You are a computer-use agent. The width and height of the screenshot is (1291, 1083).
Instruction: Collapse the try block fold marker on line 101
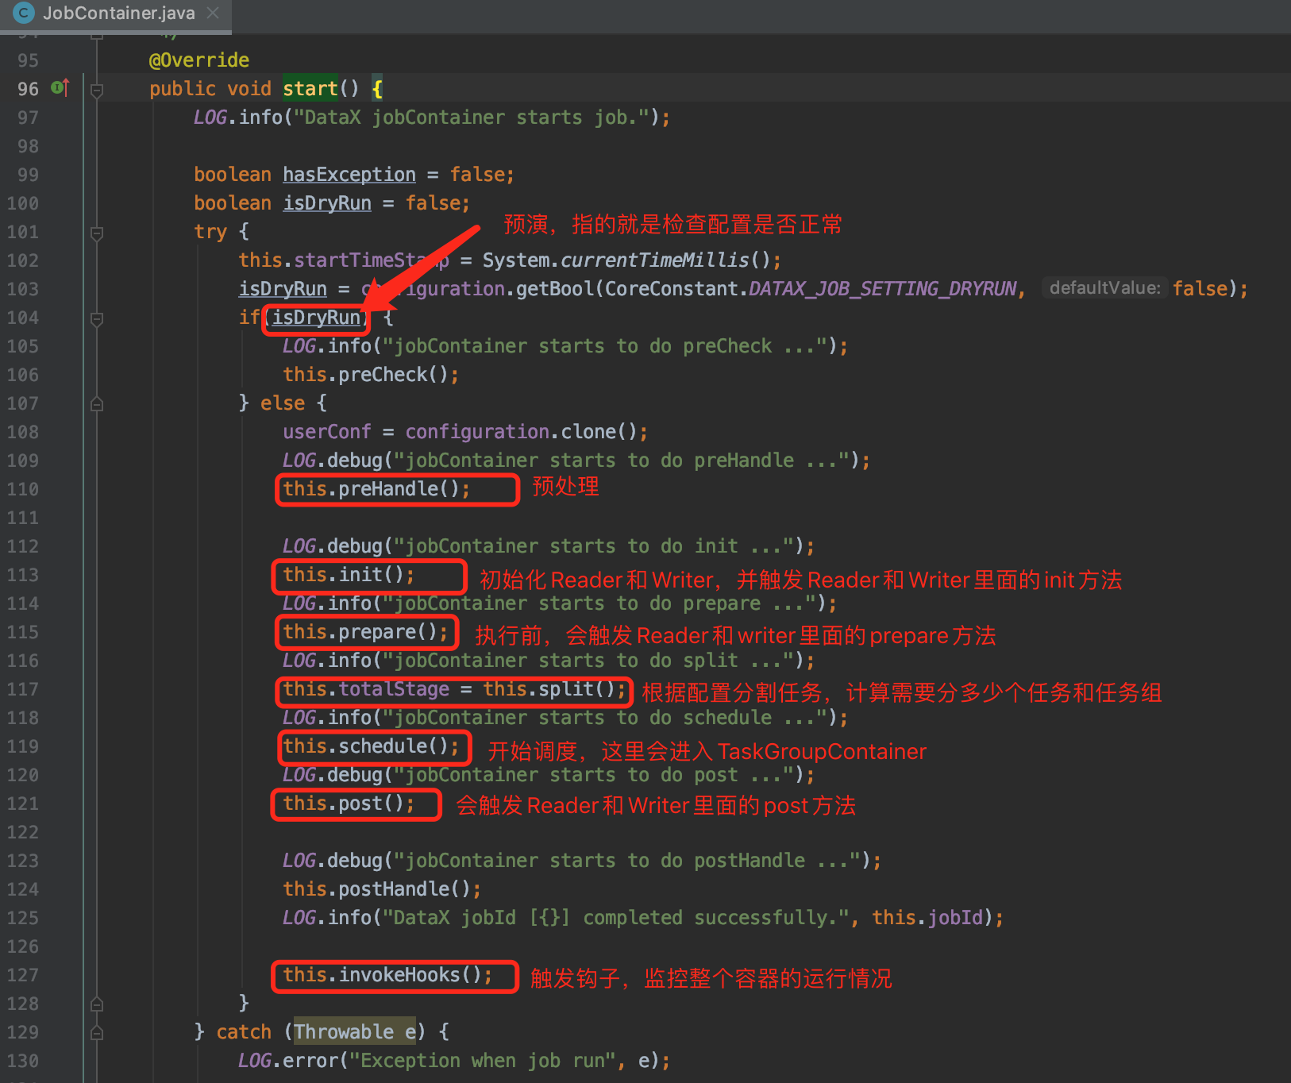(x=97, y=233)
